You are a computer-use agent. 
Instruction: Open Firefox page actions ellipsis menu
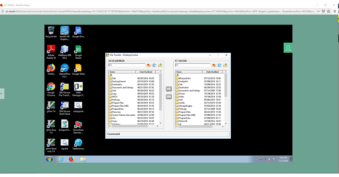point(318,11)
